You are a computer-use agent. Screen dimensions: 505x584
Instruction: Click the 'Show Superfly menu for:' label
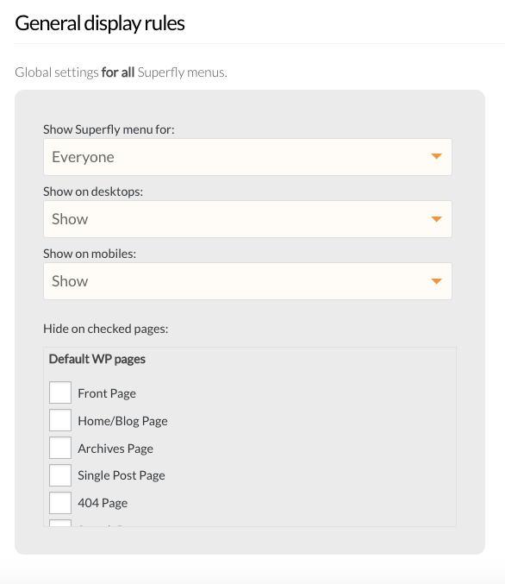coord(109,129)
